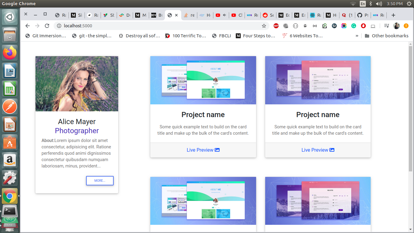Open the Chrome icon in the dock

click(x=9, y=196)
